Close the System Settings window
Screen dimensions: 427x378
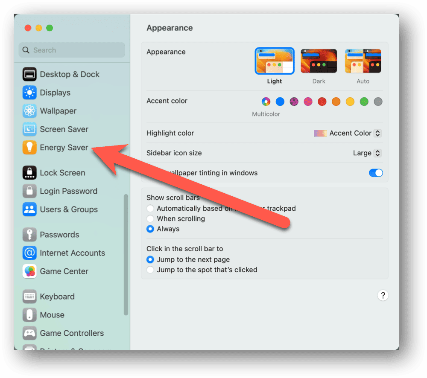point(28,28)
